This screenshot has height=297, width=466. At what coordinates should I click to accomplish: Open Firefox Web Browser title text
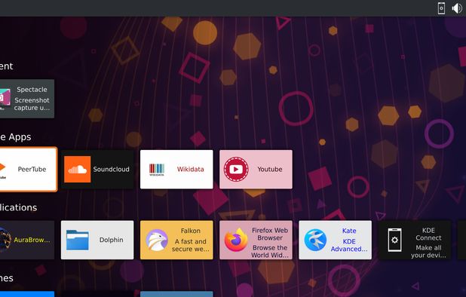[270, 234]
